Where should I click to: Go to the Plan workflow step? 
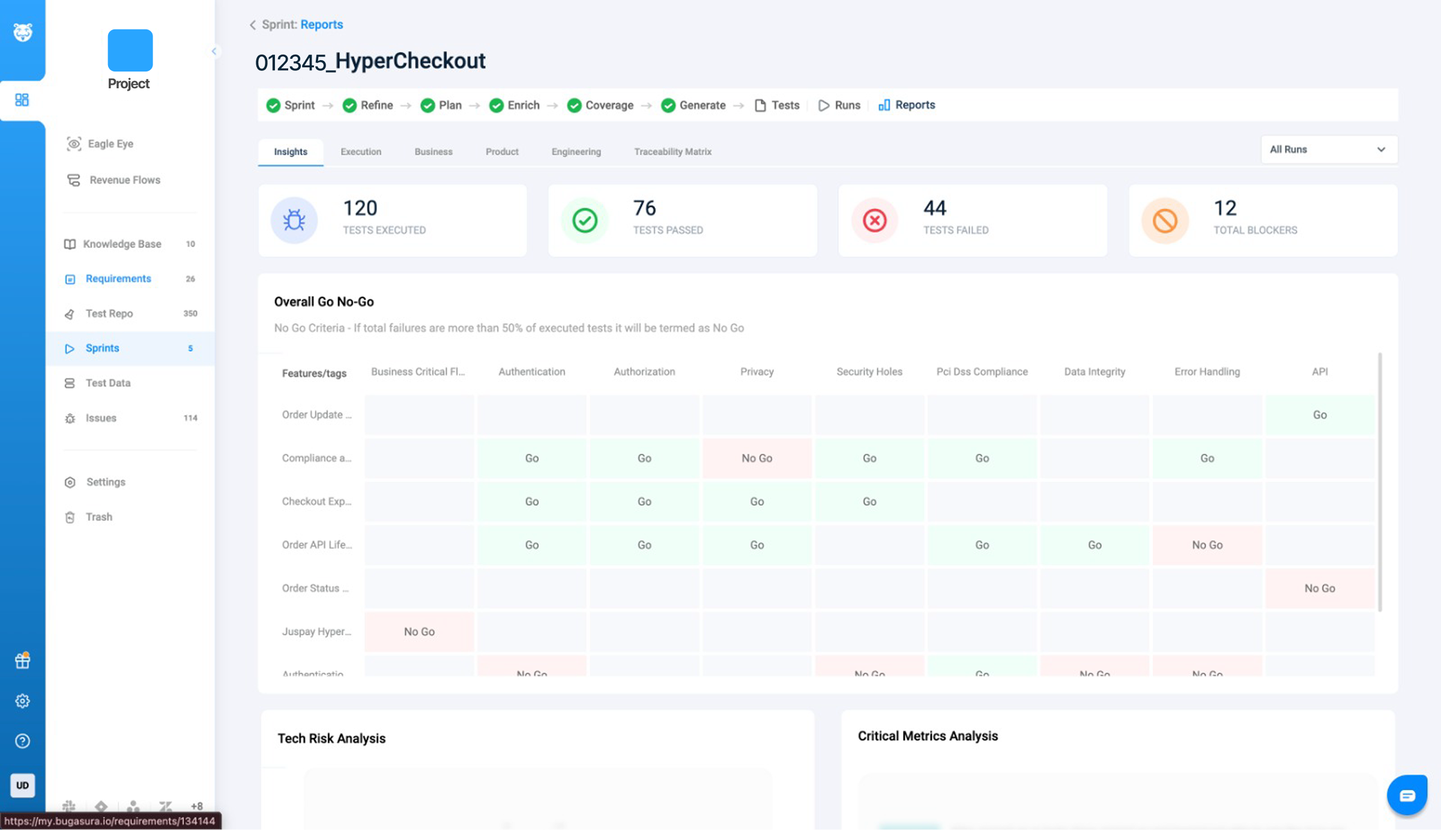pos(441,105)
